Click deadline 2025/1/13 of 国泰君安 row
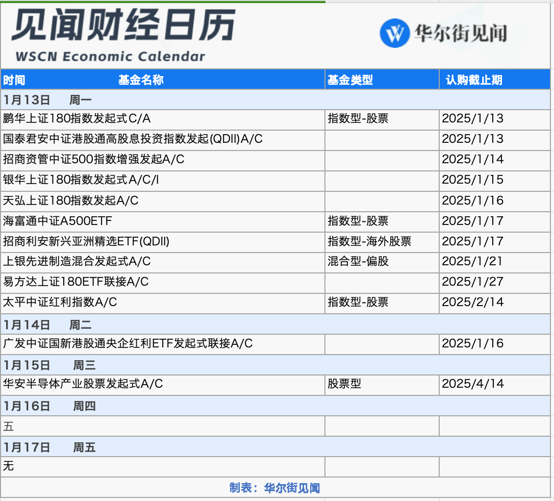 (x=473, y=139)
